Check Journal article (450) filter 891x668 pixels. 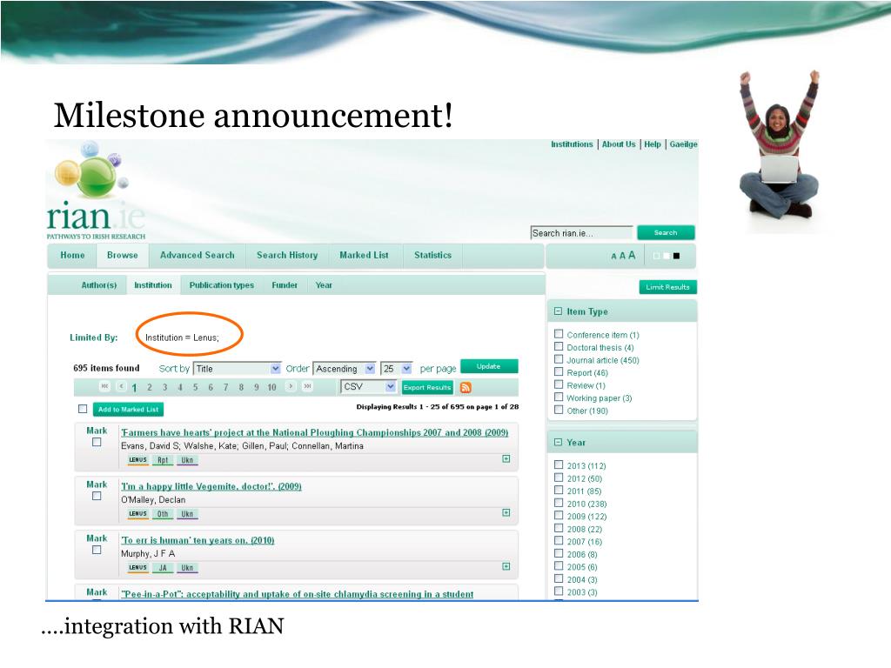[x=559, y=359]
